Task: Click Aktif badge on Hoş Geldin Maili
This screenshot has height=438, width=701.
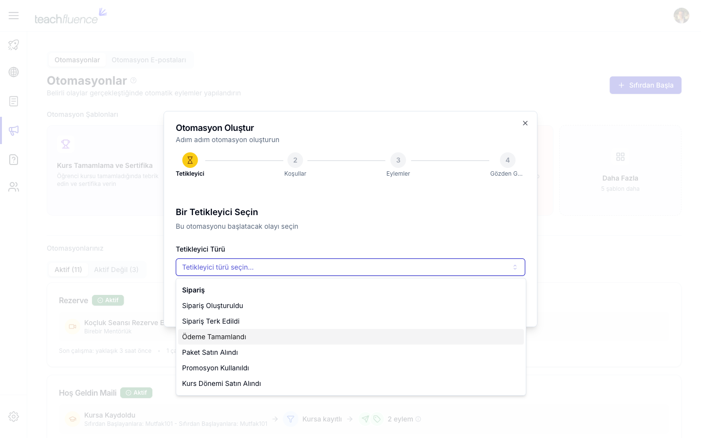Action: click(136, 393)
